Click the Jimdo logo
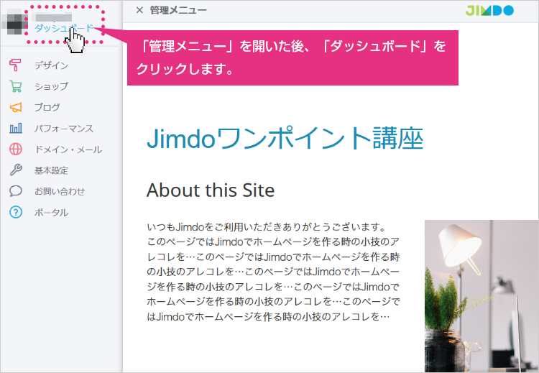 pos(489,10)
